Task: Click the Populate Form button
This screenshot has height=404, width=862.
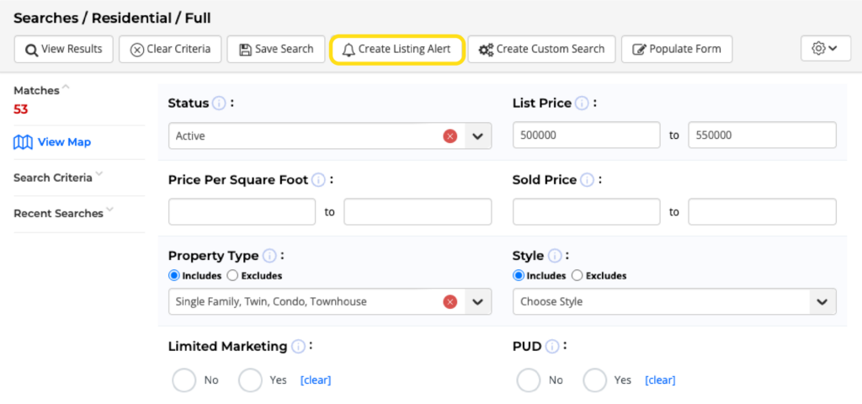Action: (677, 50)
